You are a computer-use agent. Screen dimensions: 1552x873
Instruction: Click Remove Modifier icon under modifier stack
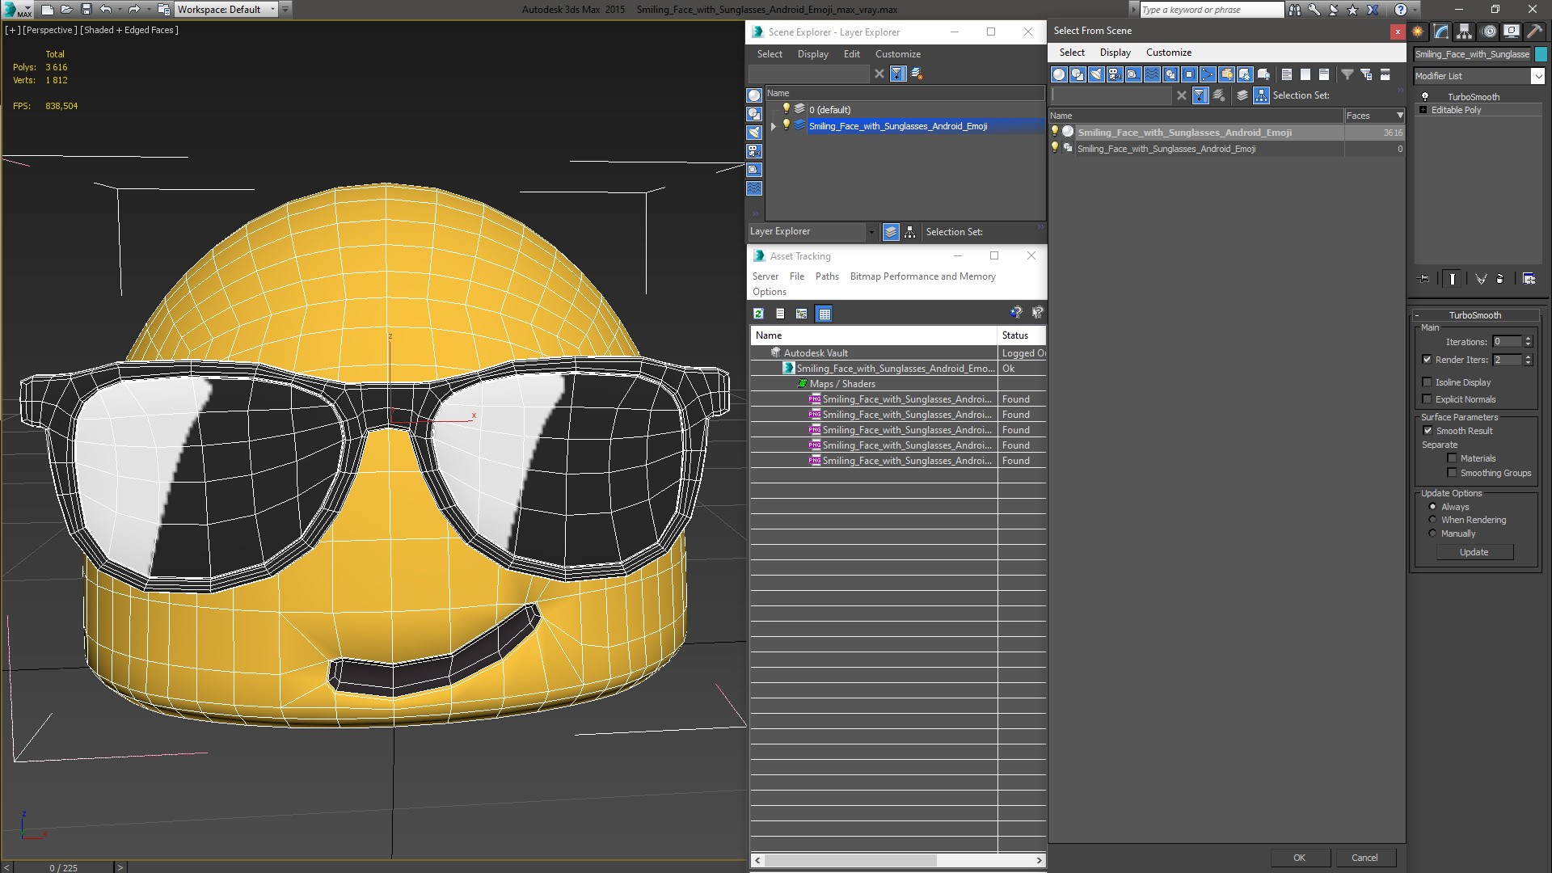click(1500, 279)
